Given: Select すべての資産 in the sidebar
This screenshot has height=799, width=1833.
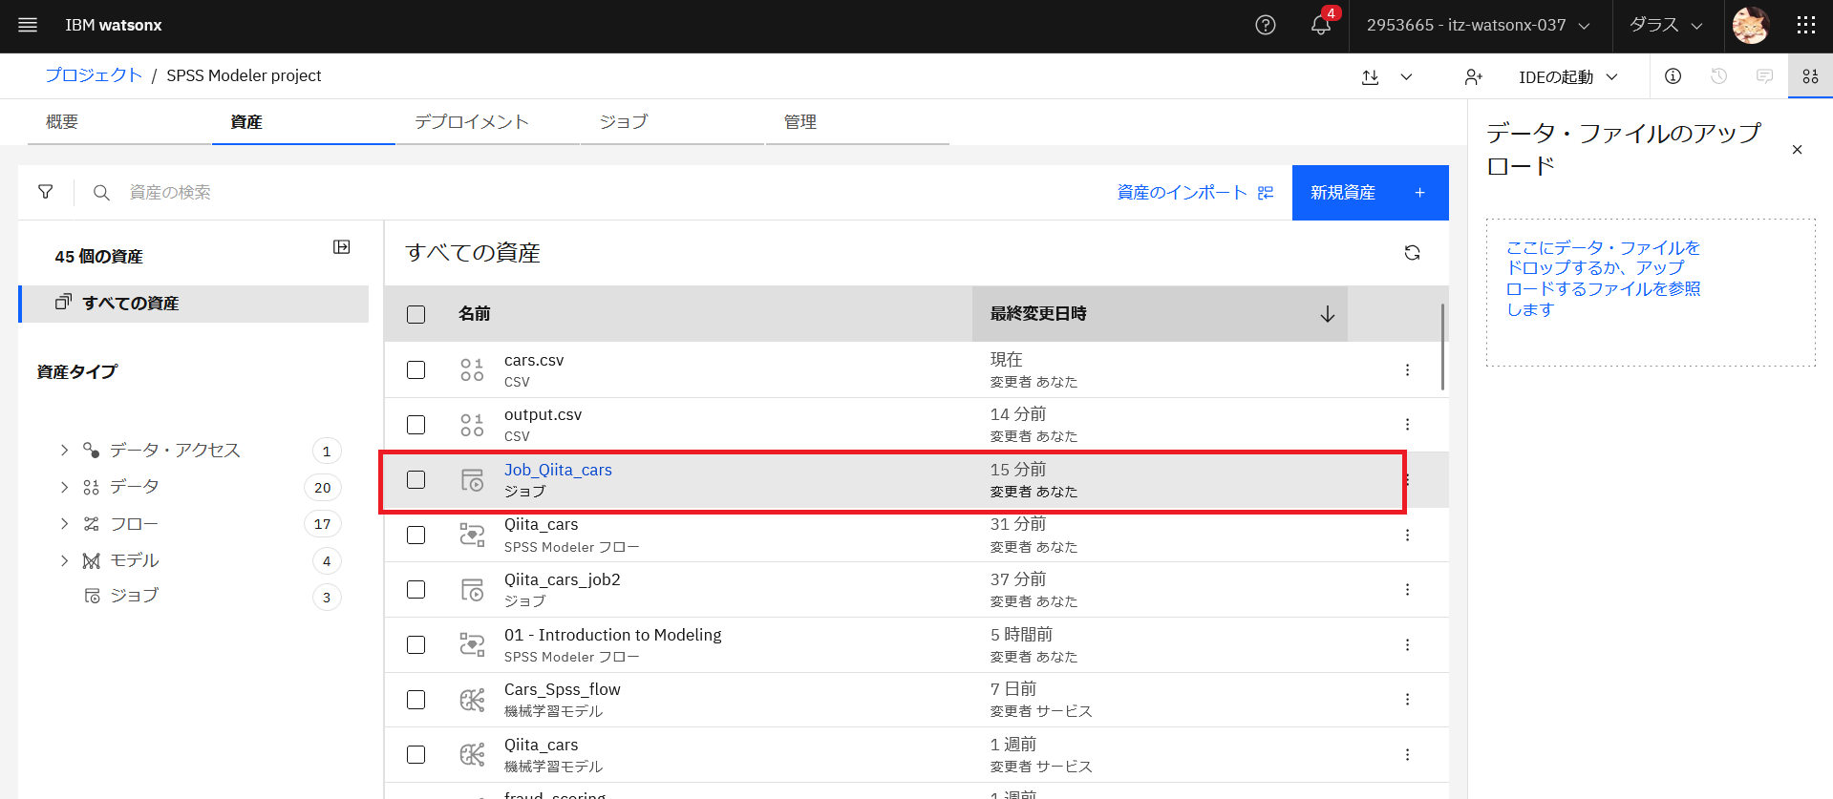Looking at the screenshot, I should [194, 304].
